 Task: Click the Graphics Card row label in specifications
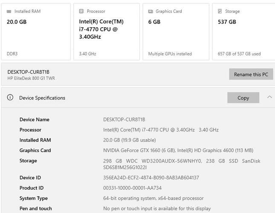point(35,150)
